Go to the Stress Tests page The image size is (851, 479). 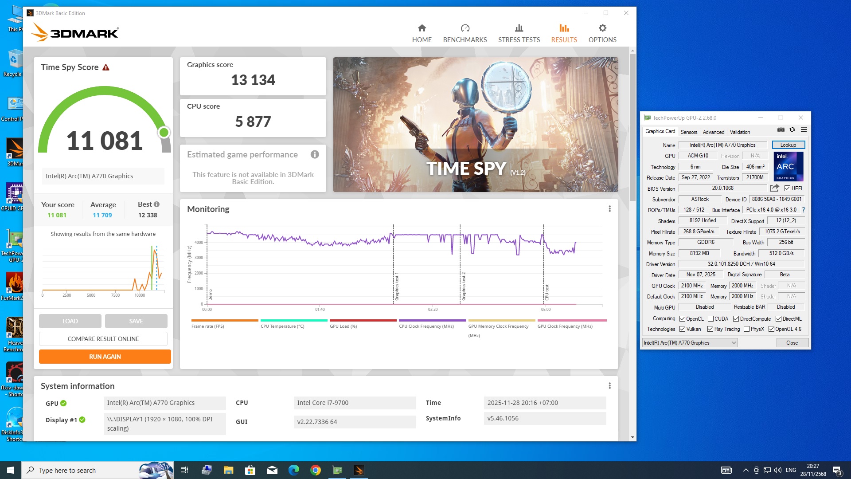519,33
